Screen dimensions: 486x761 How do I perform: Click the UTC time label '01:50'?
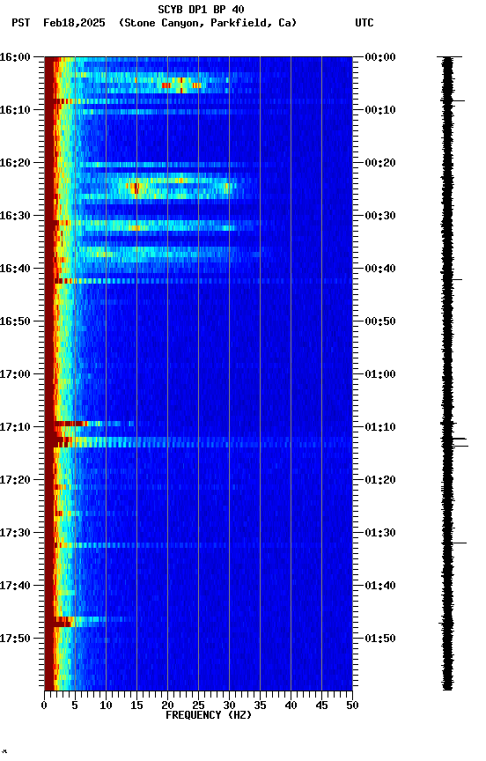380,639
